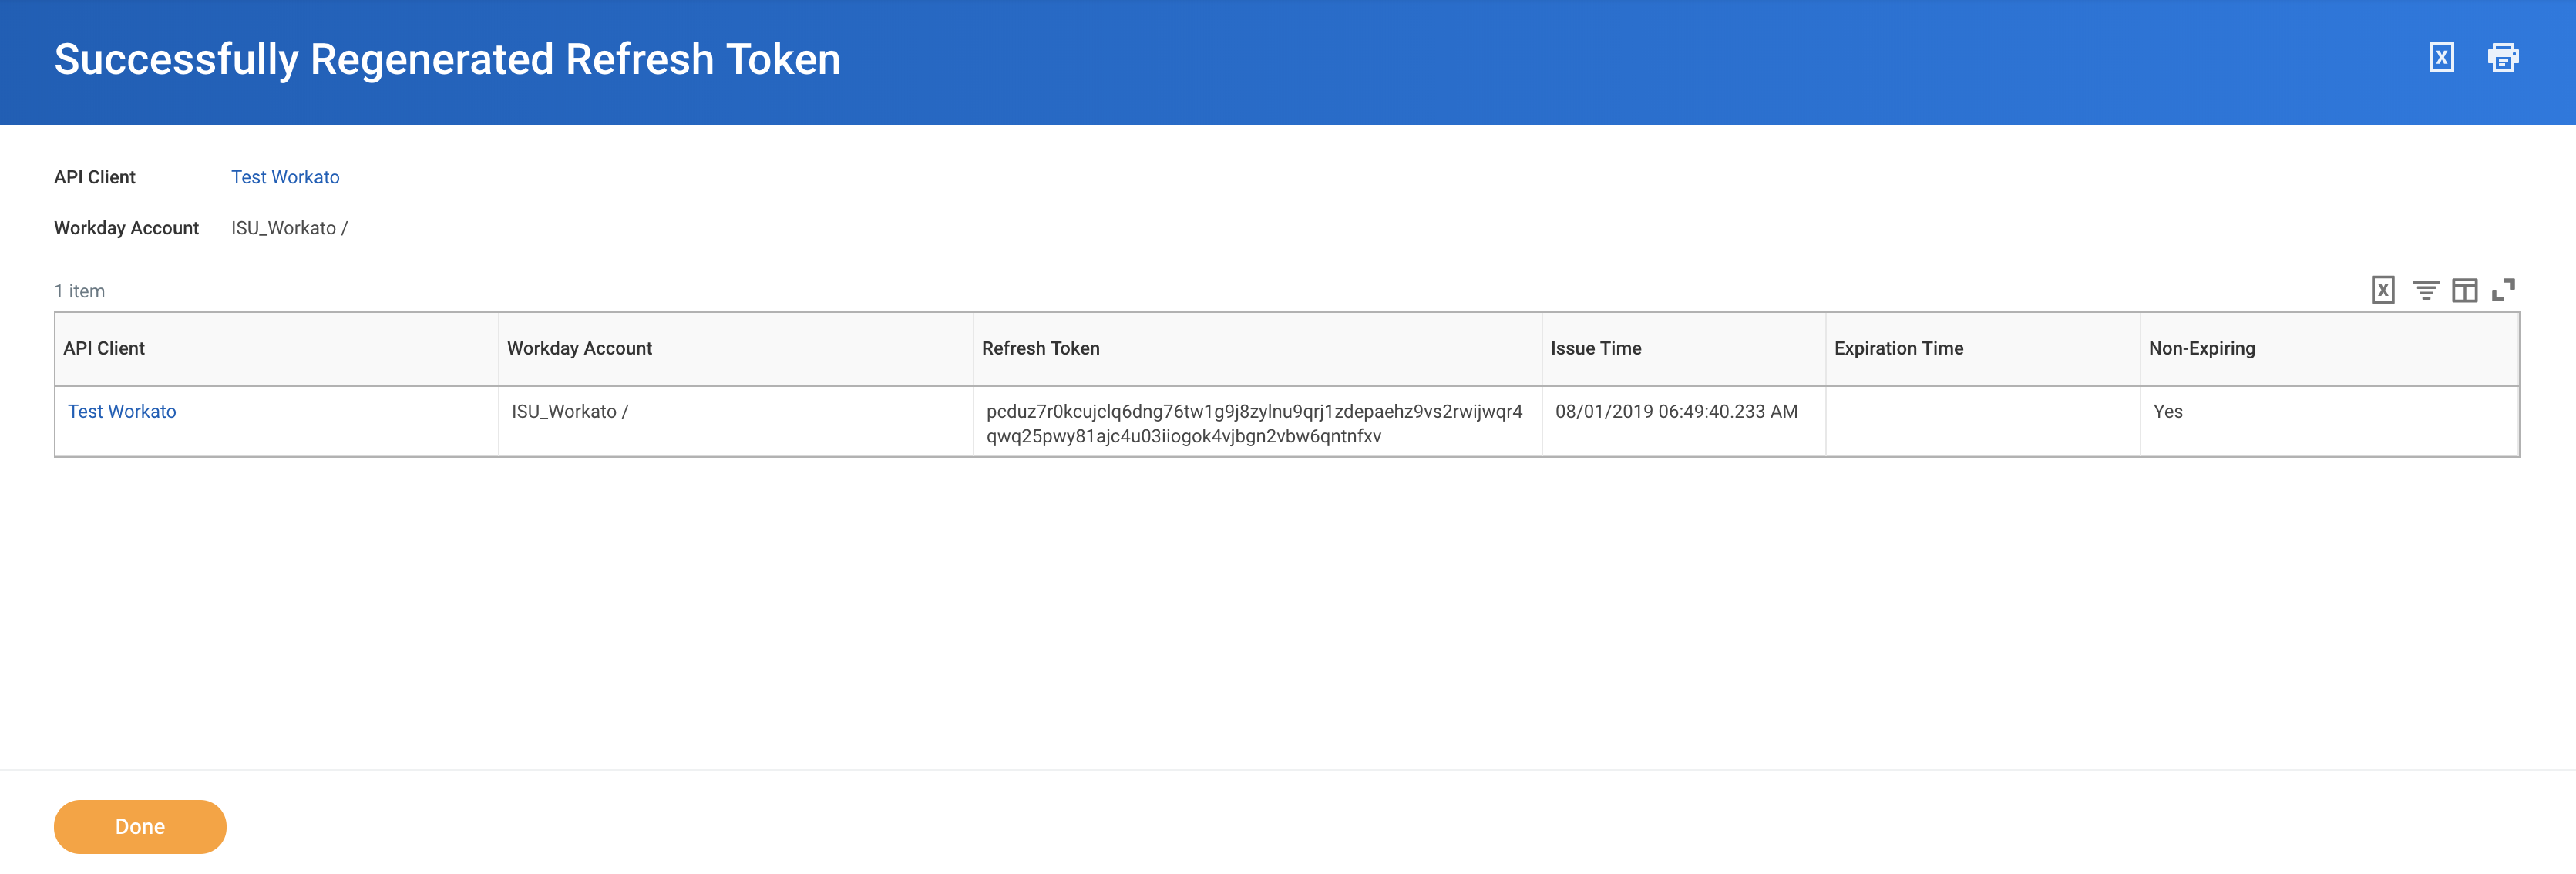Screen dimensions: 2576x874
Task: Export the grid to Excel above the table
Action: click(x=2384, y=290)
